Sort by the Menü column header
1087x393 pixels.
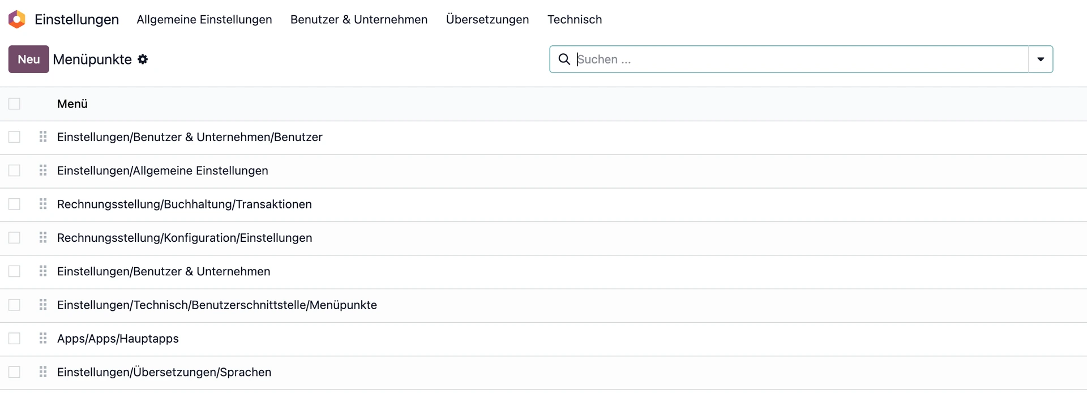point(72,104)
